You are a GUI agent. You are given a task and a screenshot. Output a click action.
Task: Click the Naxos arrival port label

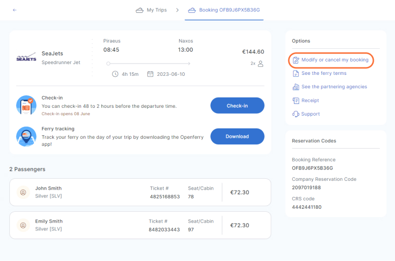coord(186,41)
